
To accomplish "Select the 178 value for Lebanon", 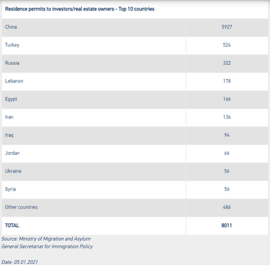I will click(x=227, y=81).
